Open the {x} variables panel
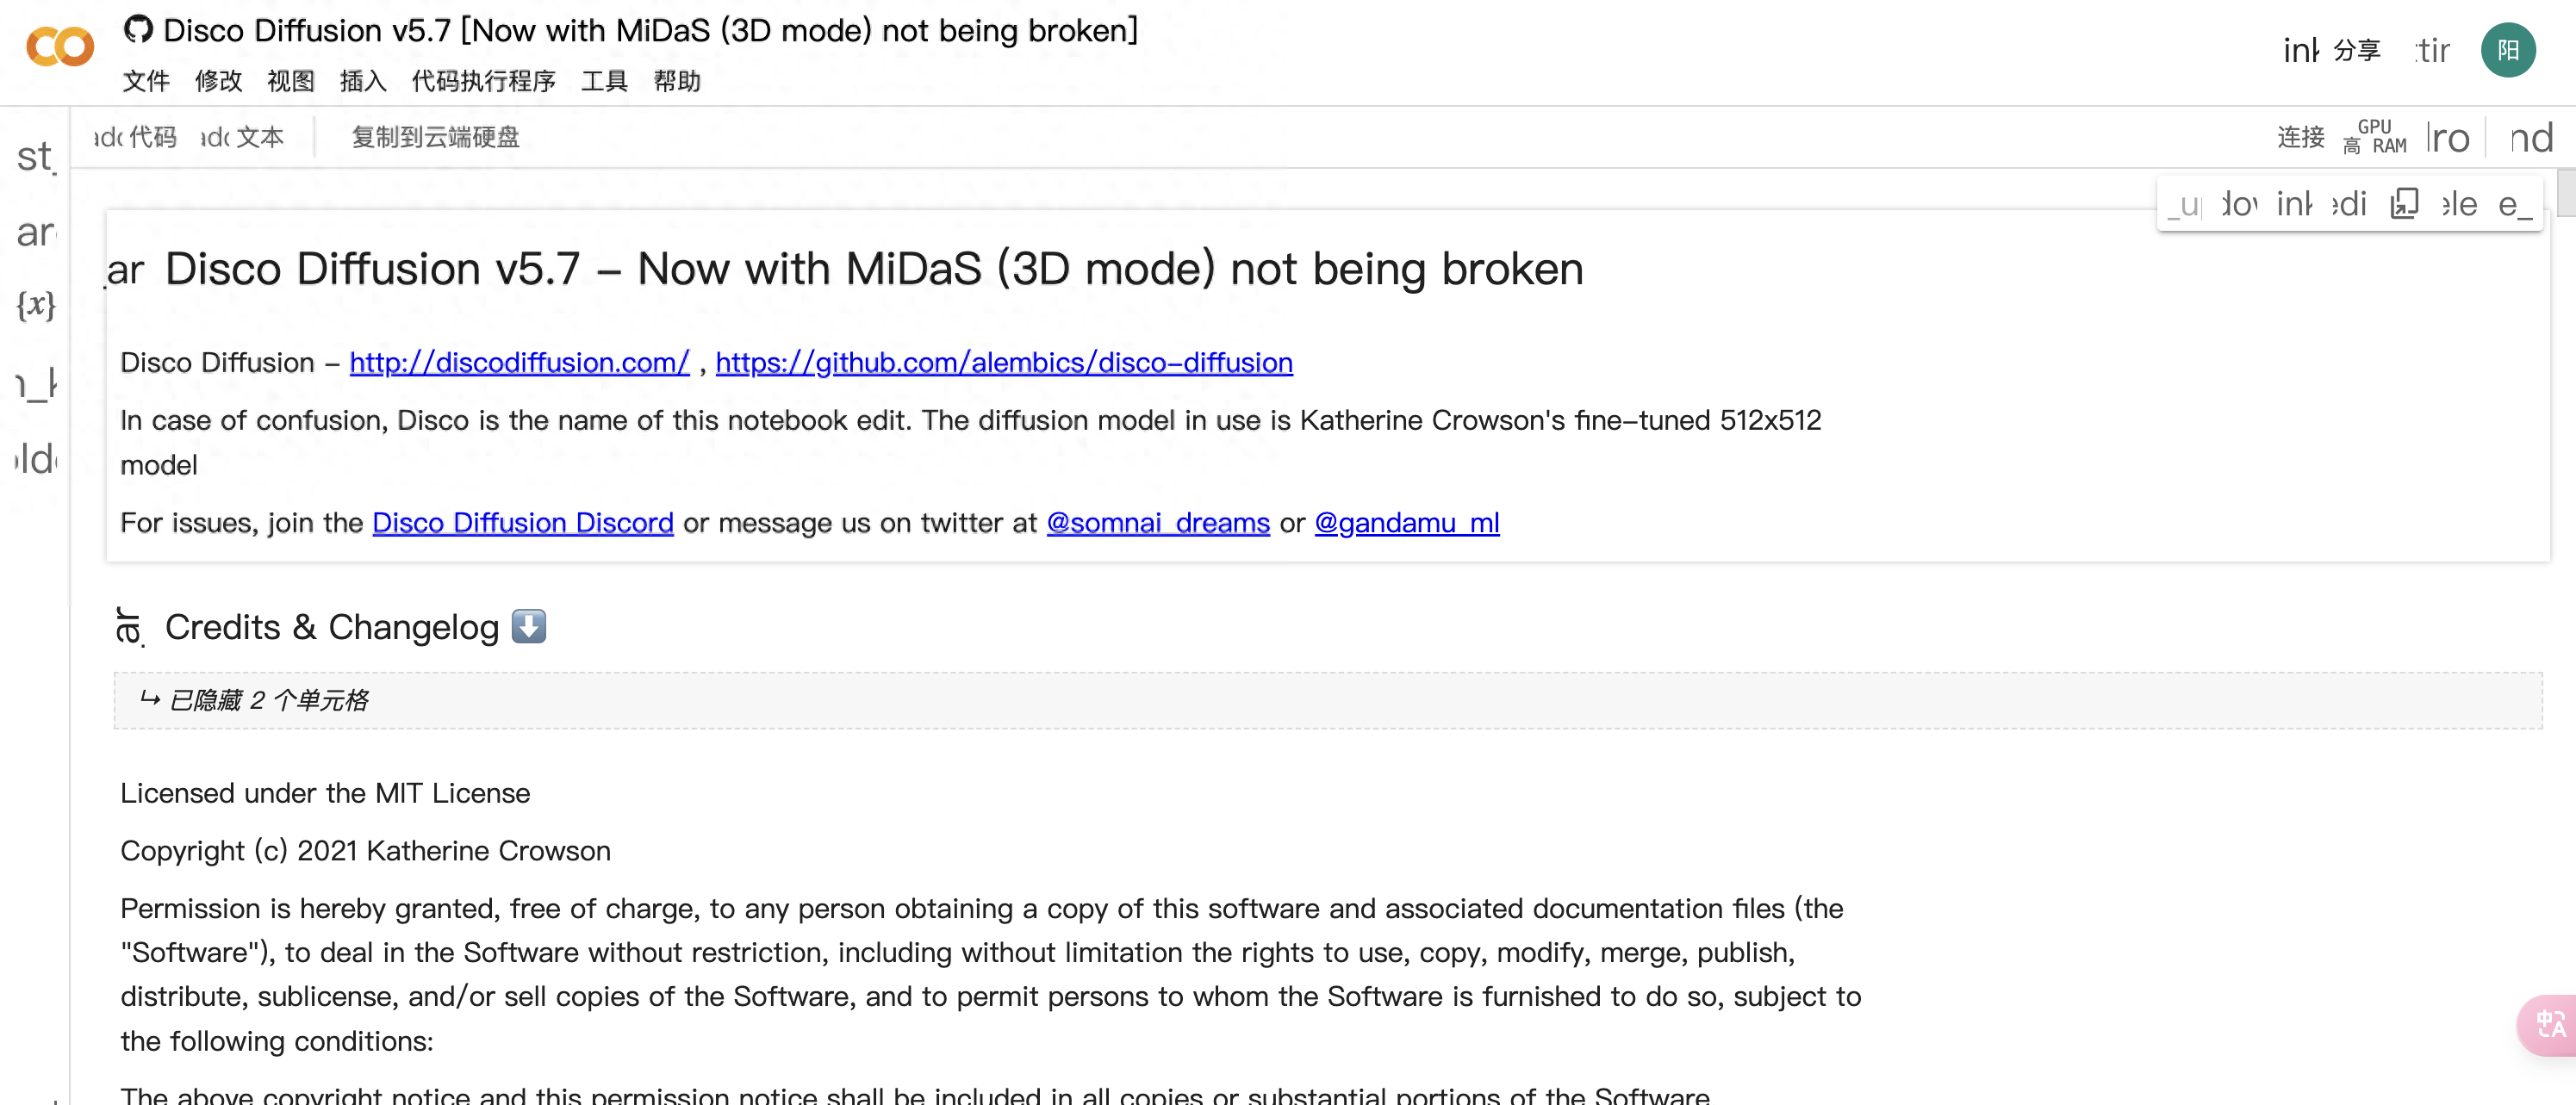The height and width of the screenshot is (1105, 2576). coord(35,305)
